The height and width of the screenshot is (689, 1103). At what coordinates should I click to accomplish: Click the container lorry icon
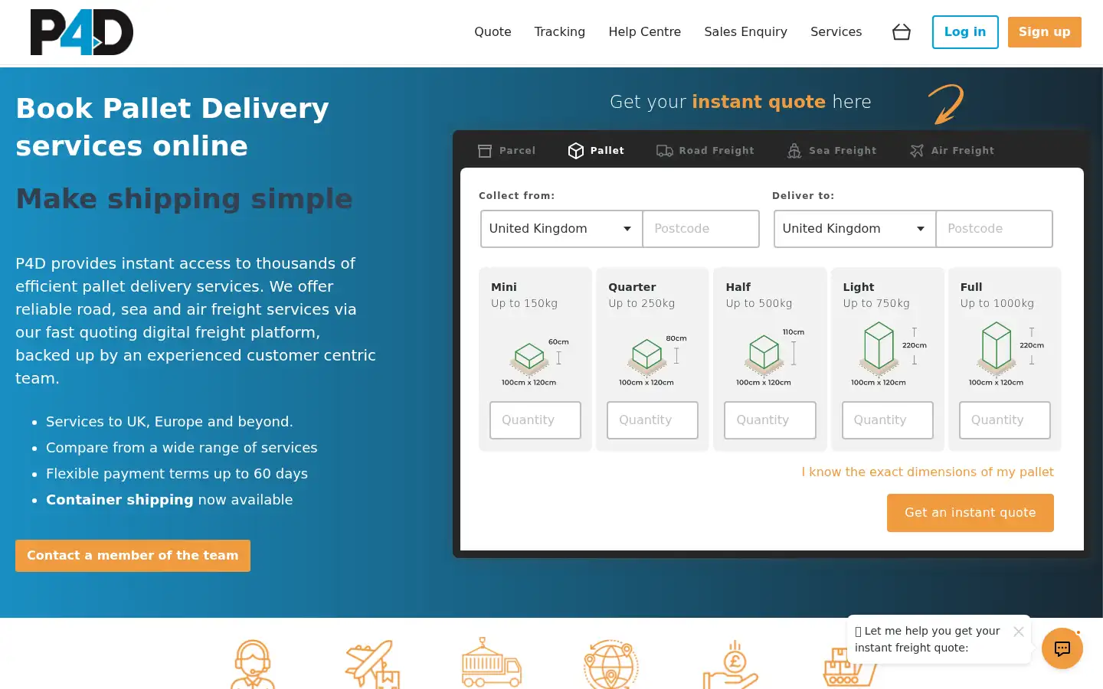(x=492, y=663)
